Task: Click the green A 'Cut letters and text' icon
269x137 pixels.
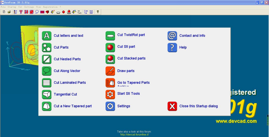Action: click(x=47, y=36)
